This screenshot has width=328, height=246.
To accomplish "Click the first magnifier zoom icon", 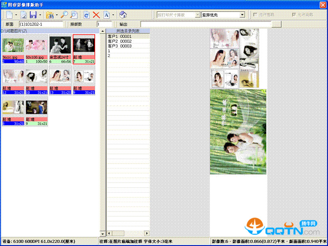I will tap(64, 15).
